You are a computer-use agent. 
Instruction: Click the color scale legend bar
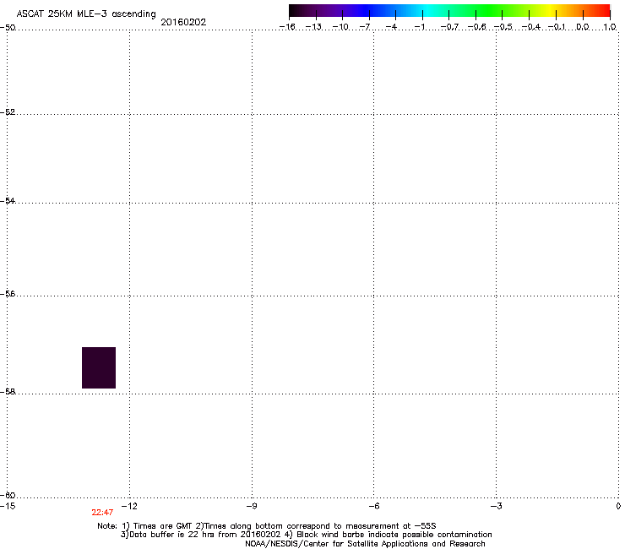pos(449,11)
